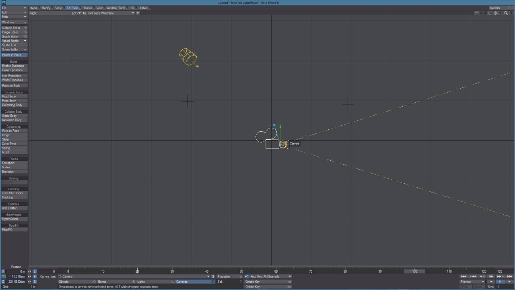515x290 pixels.
Task: Open the Right view dropdown
Action: point(53,13)
